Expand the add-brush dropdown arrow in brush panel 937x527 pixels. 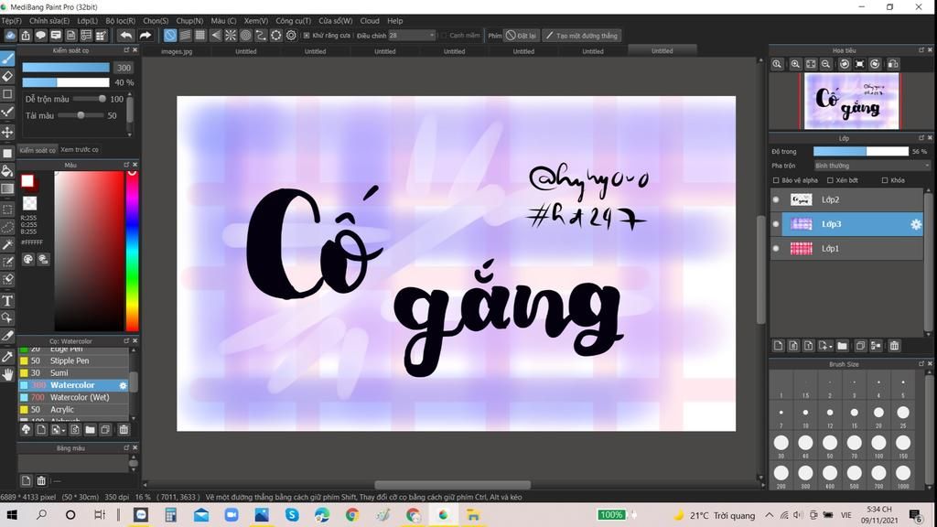tap(63, 431)
